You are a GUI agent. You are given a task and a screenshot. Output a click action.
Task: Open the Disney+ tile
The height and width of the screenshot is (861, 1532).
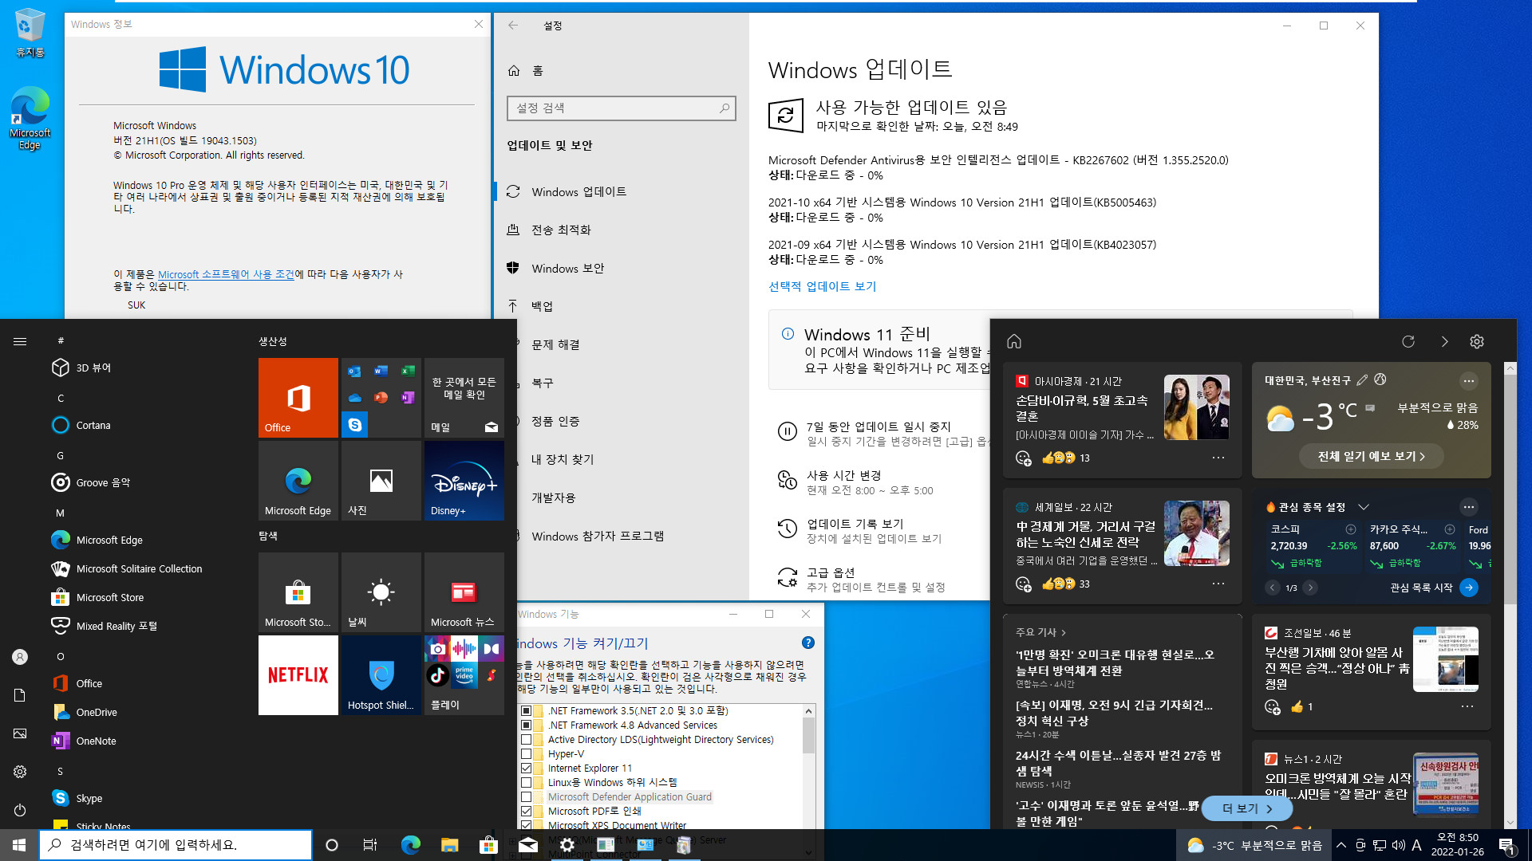(464, 481)
